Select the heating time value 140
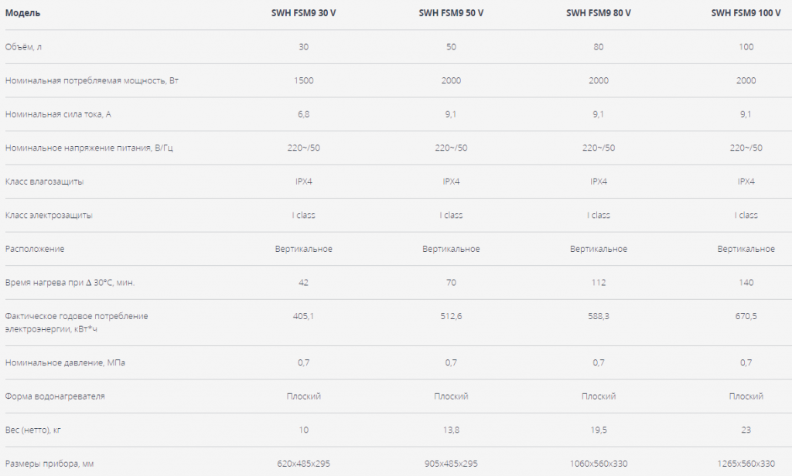Viewport: 792px width, 476px height. 746,282
